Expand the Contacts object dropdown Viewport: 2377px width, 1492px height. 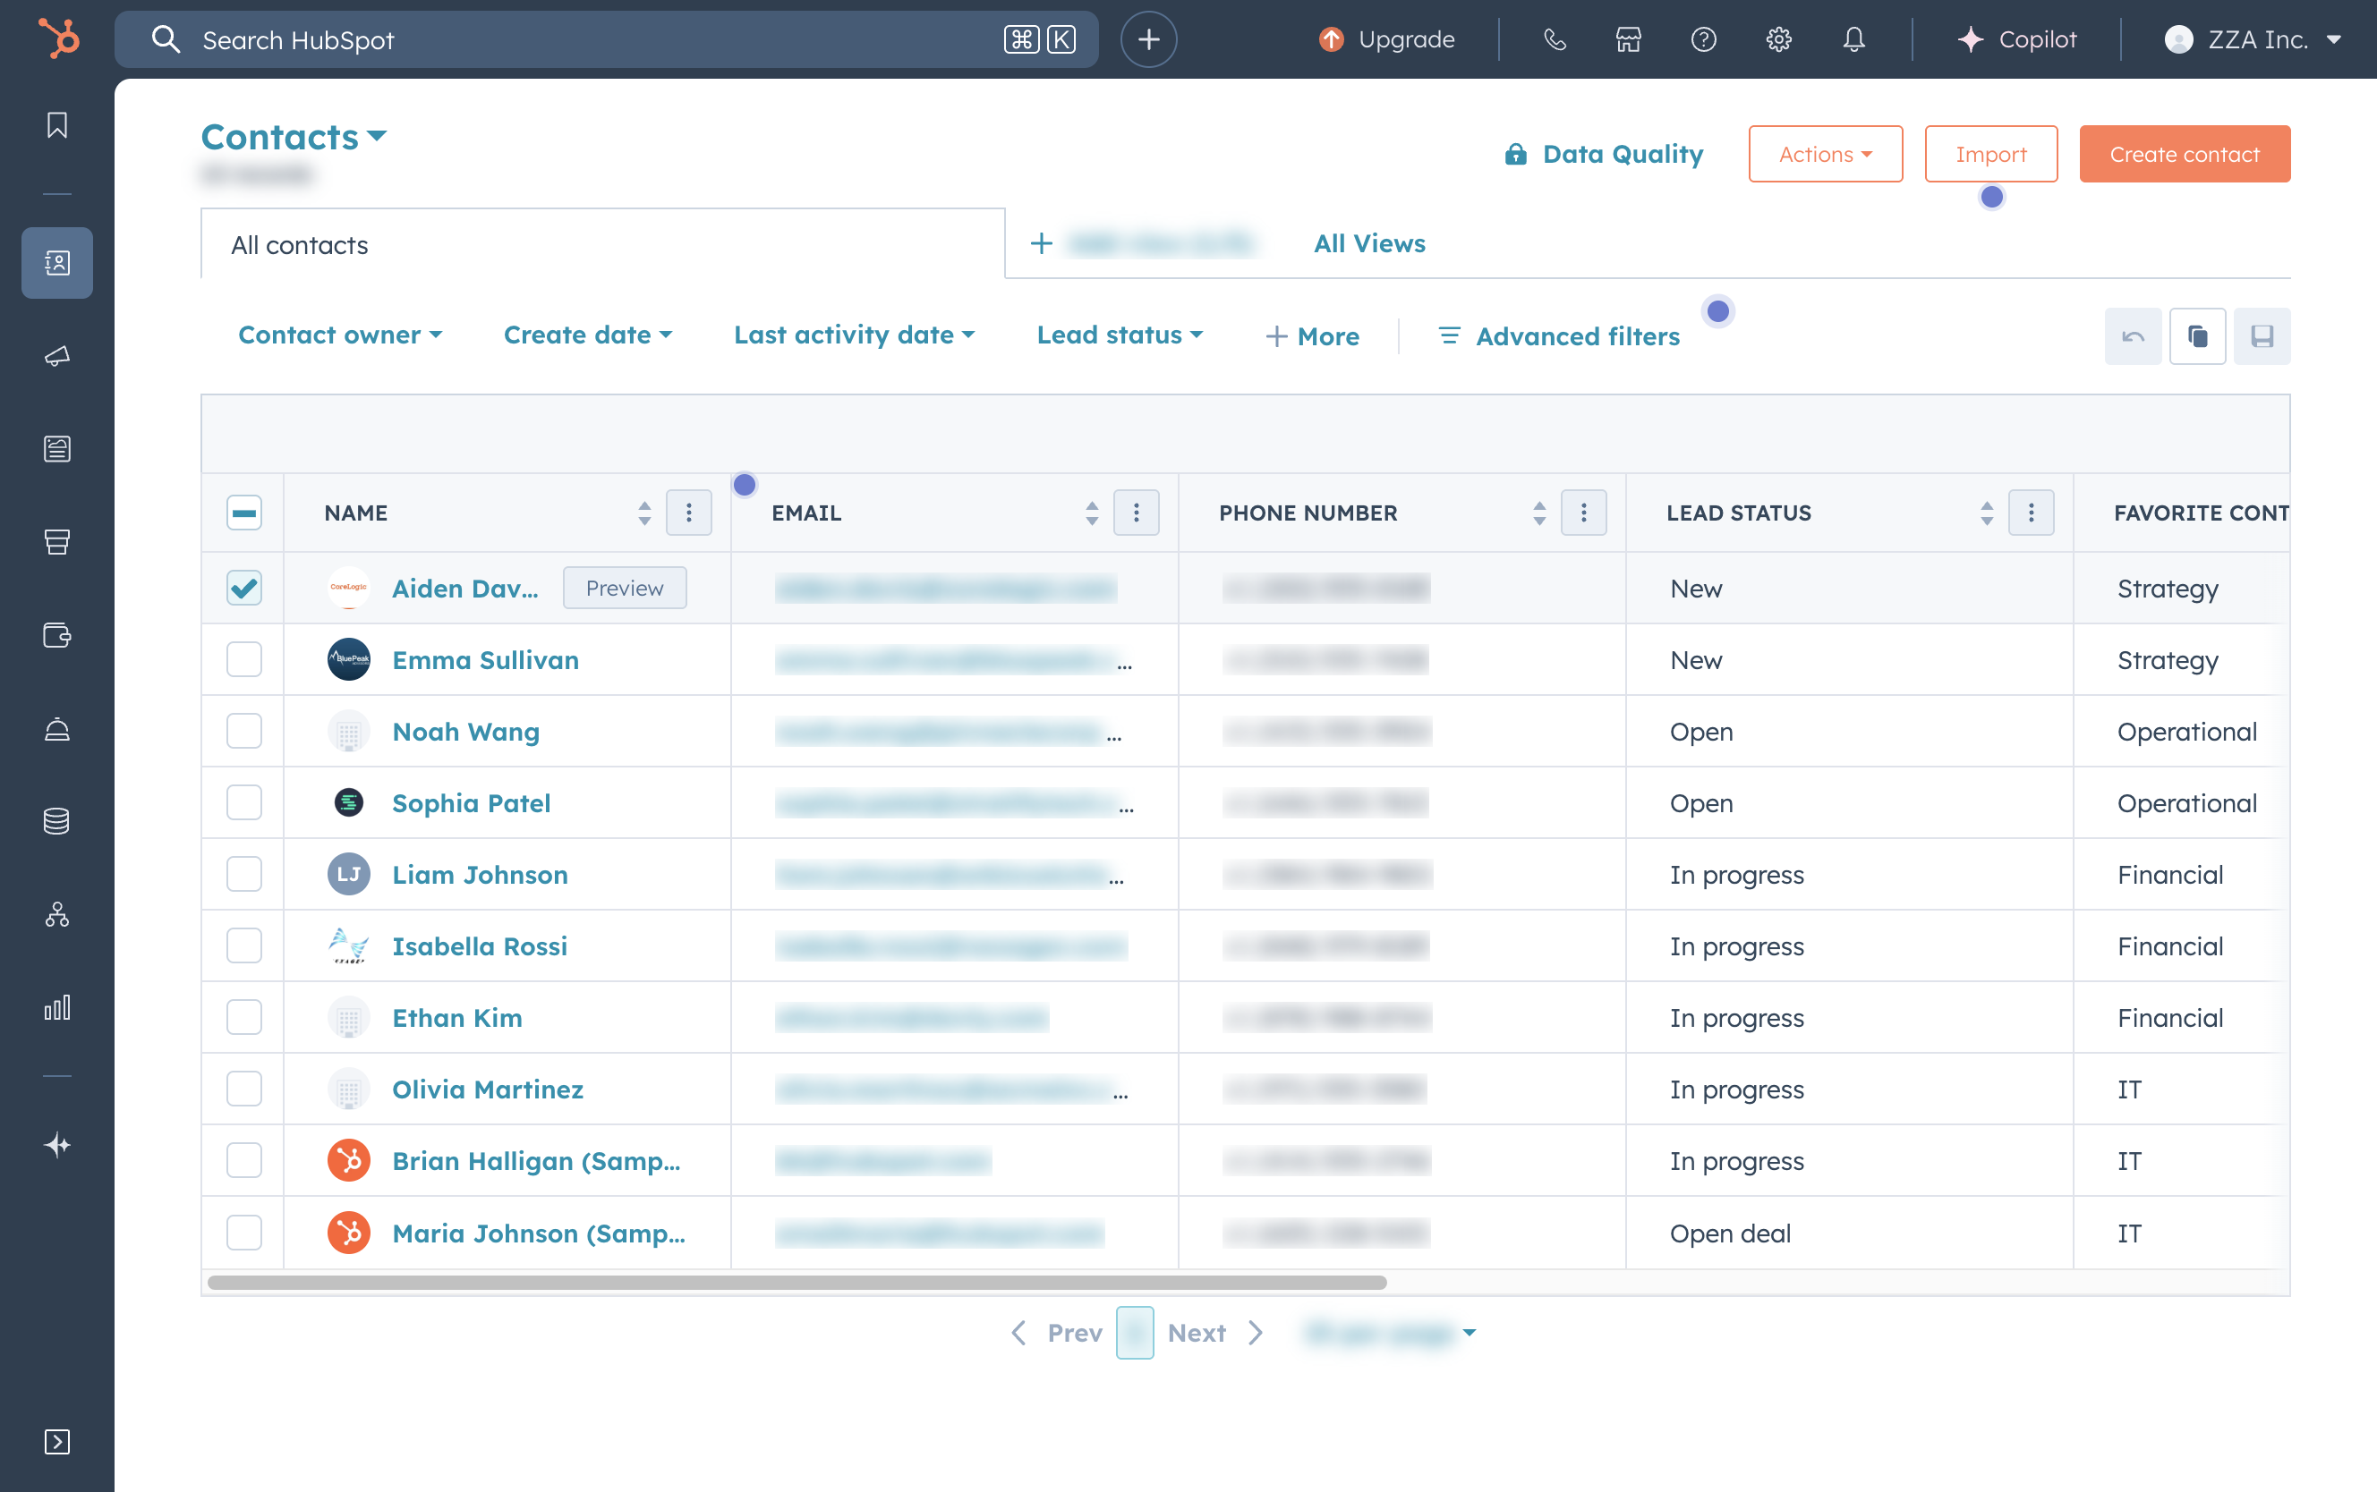[294, 136]
